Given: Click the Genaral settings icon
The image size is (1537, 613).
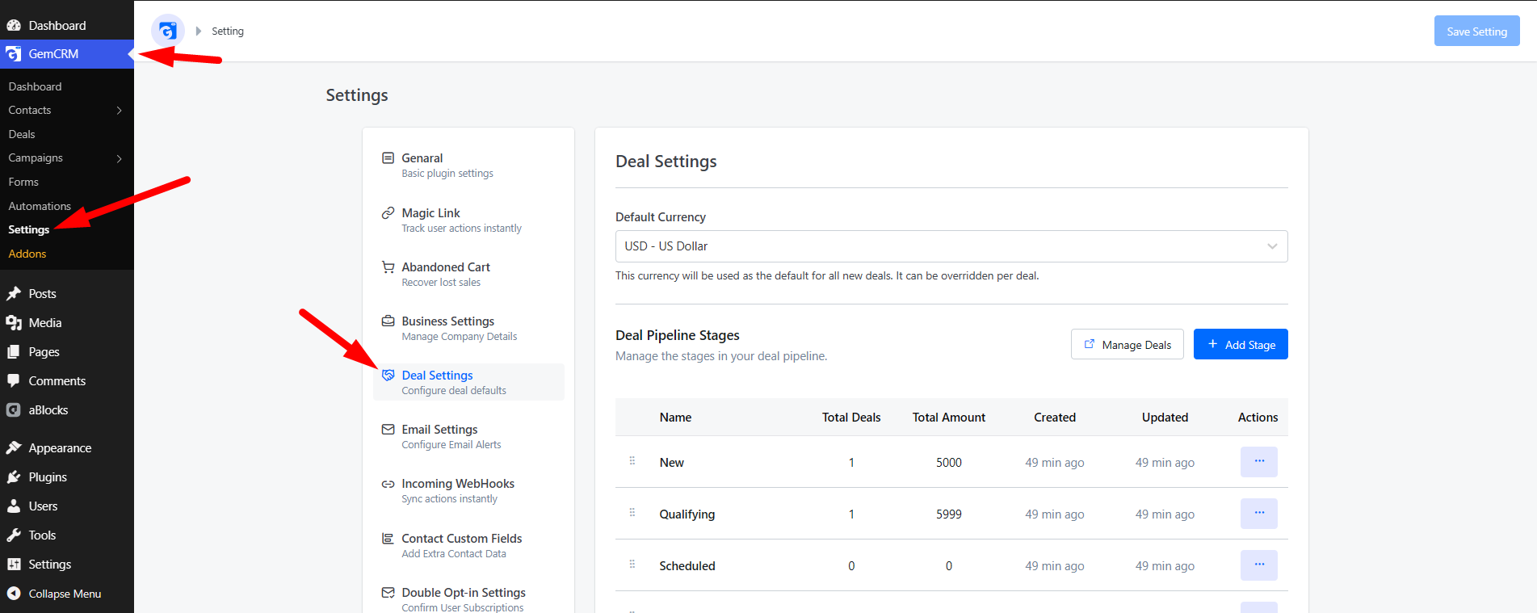Looking at the screenshot, I should 388,158.
